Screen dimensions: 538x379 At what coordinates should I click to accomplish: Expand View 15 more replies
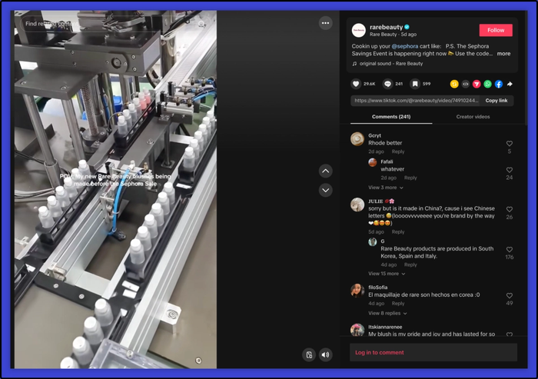(x=387, y=274)
